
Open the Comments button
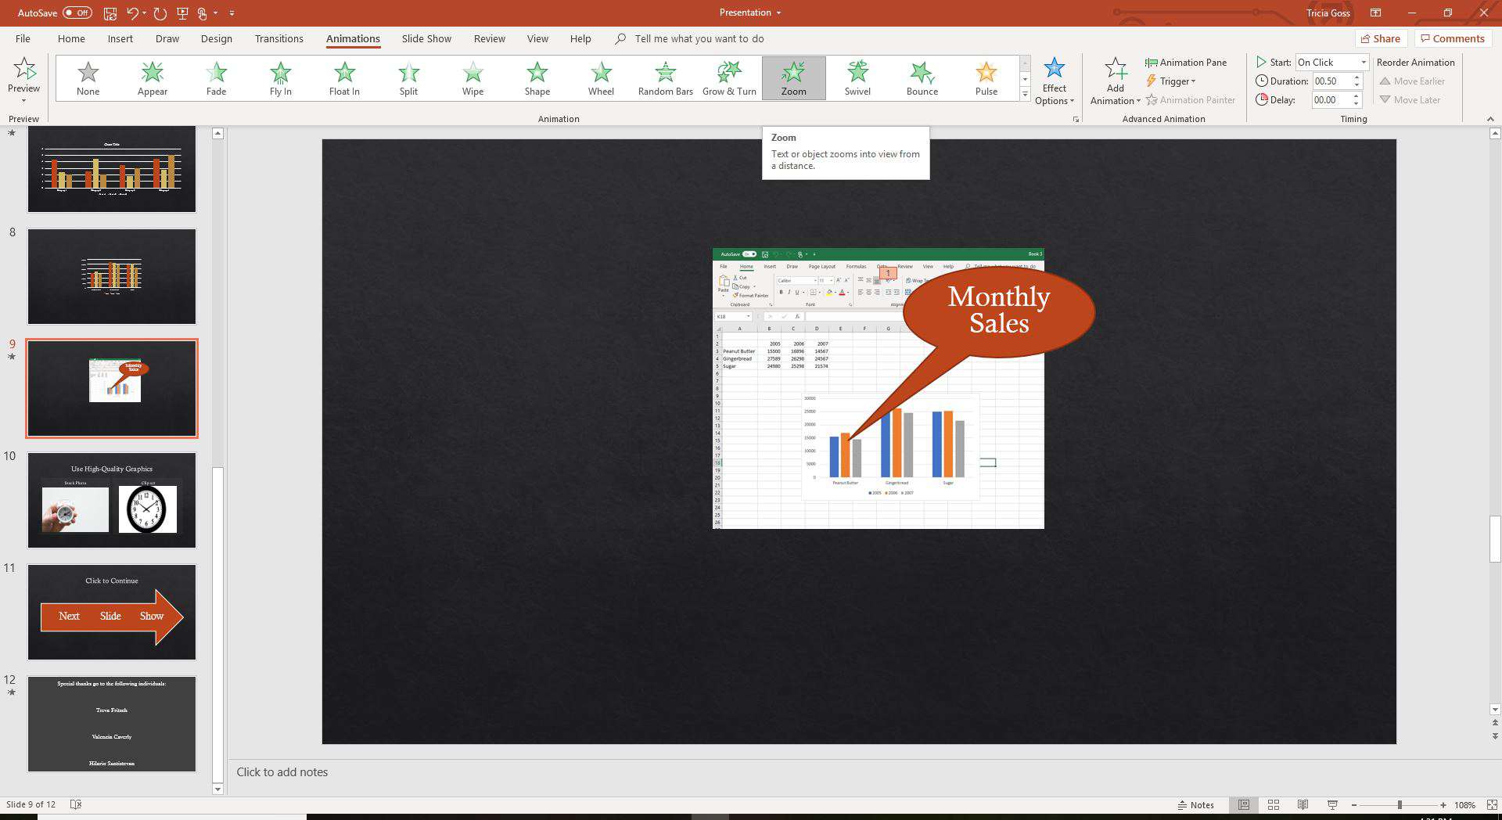pos(1453,38)
